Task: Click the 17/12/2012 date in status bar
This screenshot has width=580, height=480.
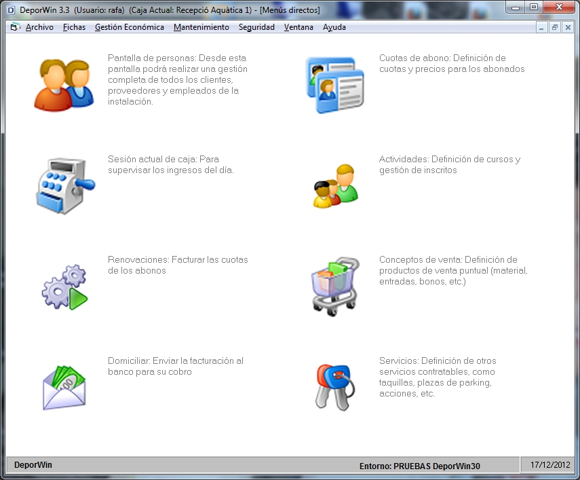Action: point(550,465)
